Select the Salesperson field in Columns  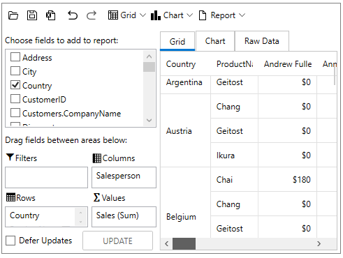[118, 176]
